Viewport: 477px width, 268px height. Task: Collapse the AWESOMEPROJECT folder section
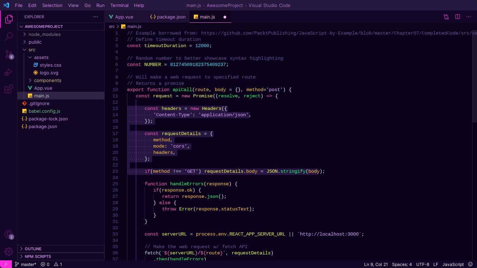(x=61, y=27)
